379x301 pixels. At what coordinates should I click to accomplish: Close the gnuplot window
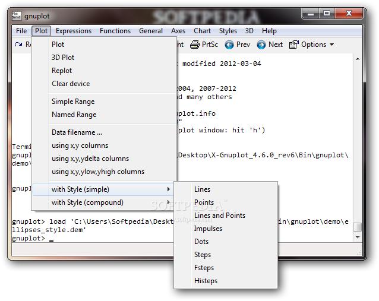coord(349,13)
